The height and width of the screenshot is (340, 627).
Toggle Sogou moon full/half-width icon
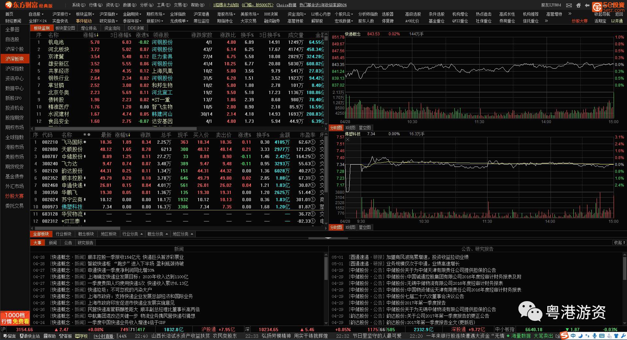[580, 336]
